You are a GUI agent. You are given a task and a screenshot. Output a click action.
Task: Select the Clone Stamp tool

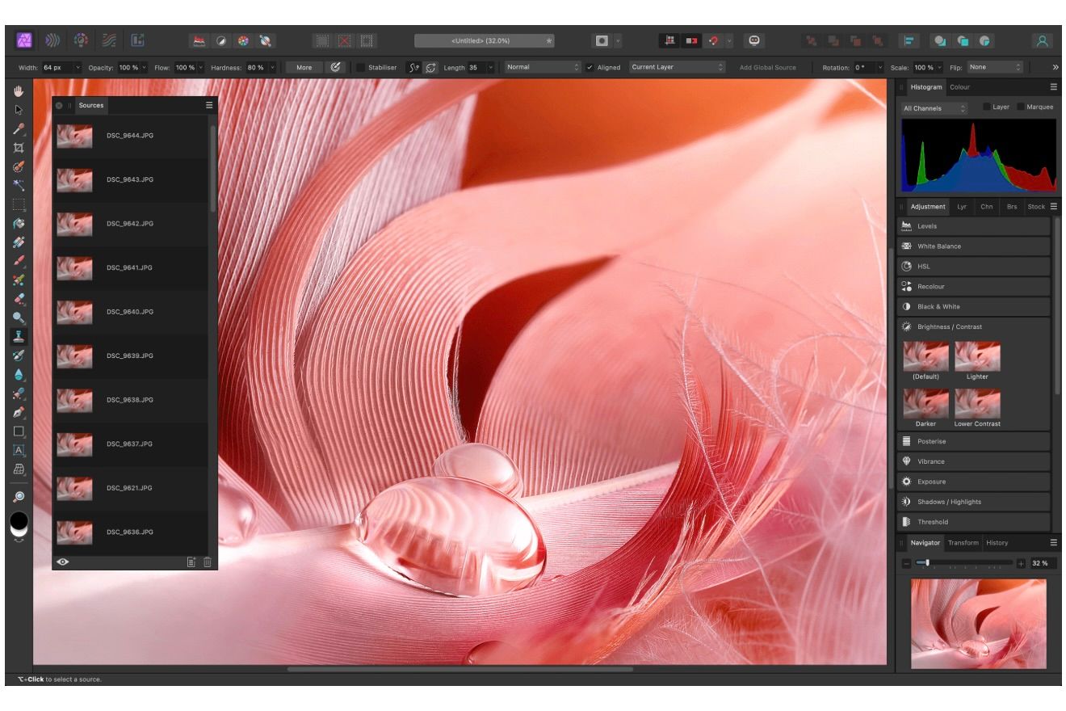pos(19,336)
